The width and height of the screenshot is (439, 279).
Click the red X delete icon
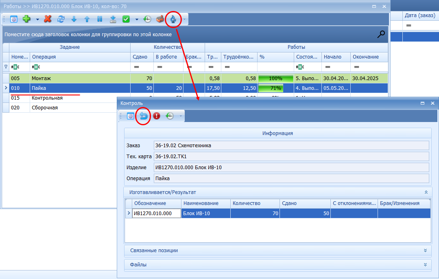click(48, 19)
